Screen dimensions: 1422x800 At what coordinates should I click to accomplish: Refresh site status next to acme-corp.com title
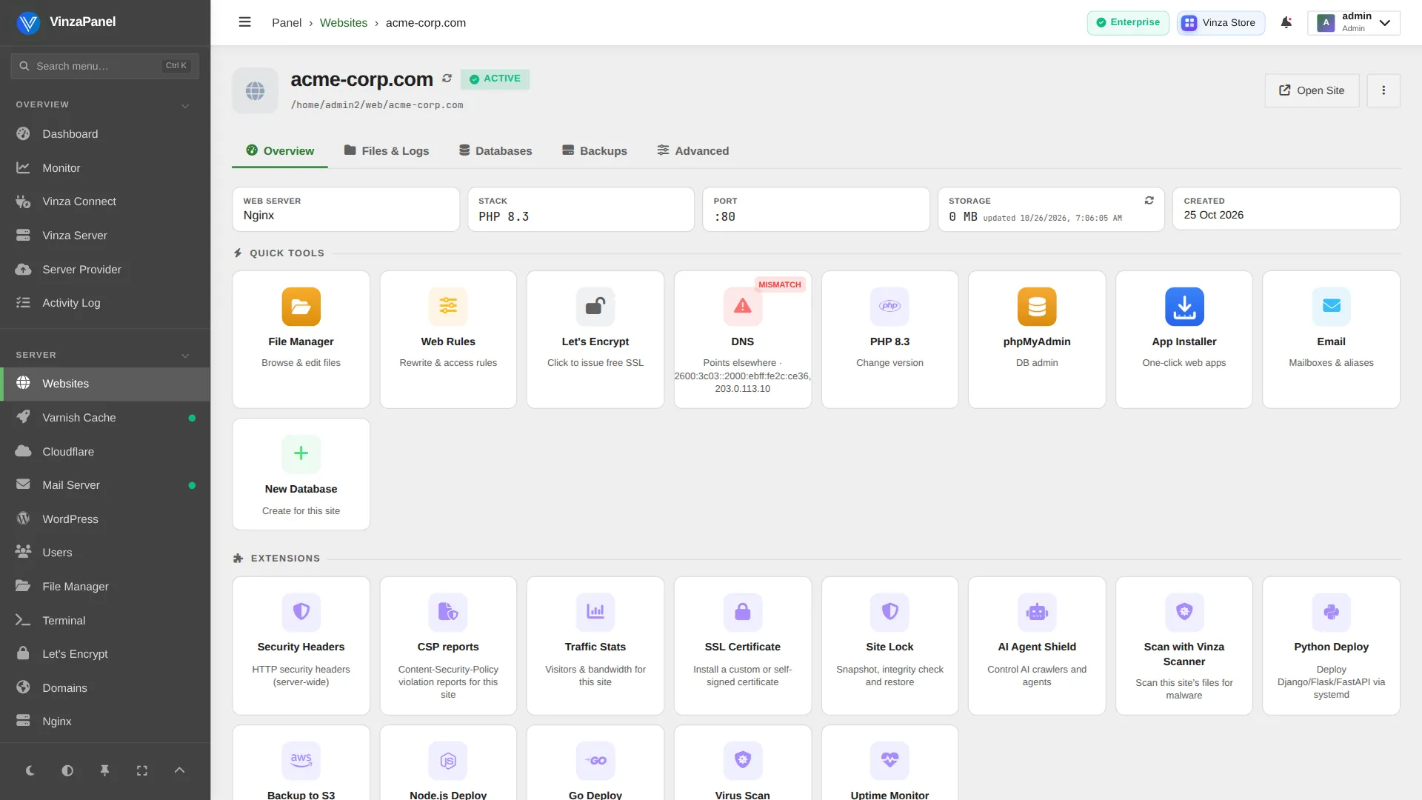point(447,79)
